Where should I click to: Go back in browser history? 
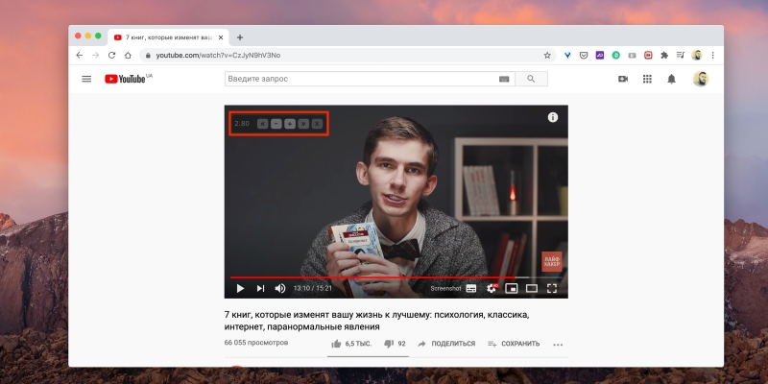tap(80, 56)
